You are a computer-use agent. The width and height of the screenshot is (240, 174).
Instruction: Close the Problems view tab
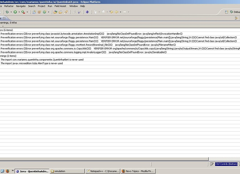[4, 18]
